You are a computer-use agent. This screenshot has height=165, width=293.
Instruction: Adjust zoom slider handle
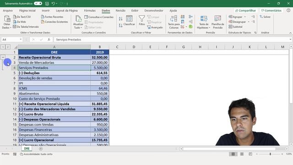click(x=270, y=154)
